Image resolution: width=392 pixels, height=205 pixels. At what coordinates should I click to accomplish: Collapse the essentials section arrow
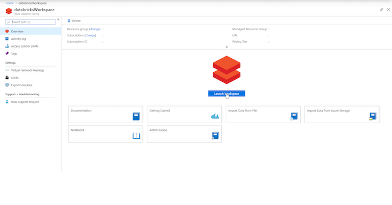click(x=226, y=47)
